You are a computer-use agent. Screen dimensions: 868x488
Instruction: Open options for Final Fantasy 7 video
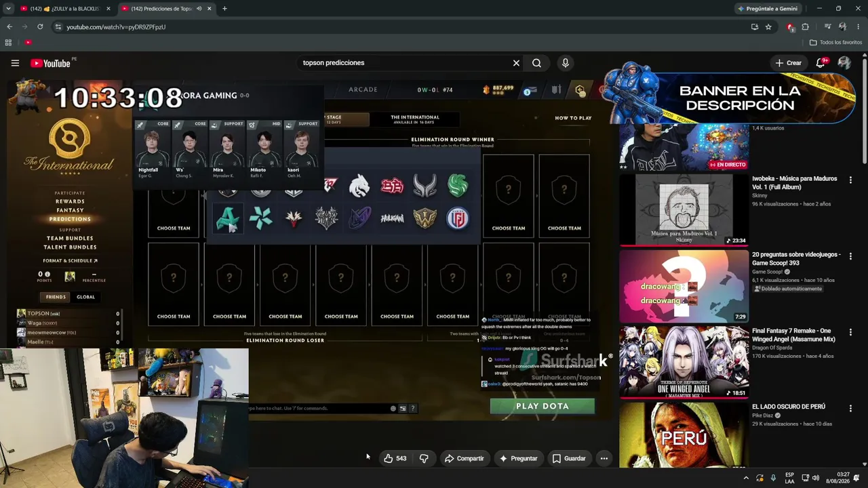click(x=850, y=332)
